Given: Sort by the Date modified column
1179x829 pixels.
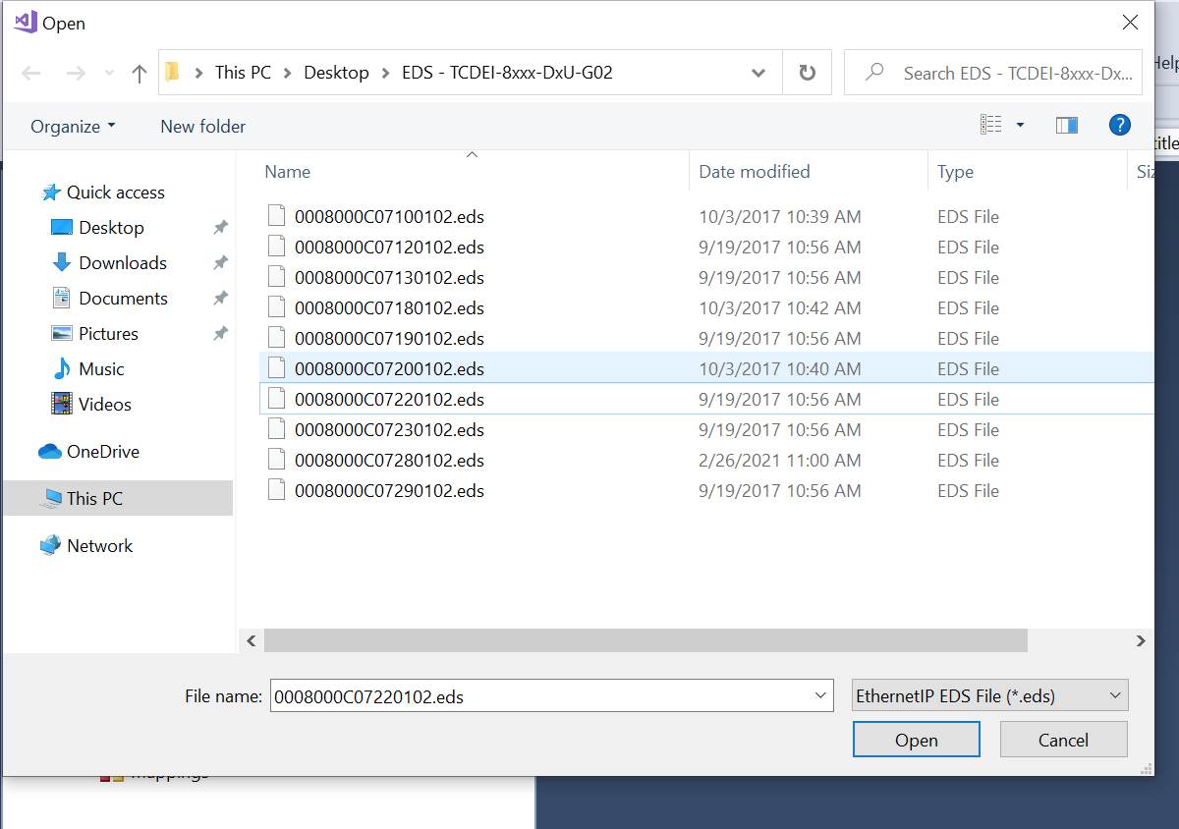Looking at the screenshot, I should pos(754,171).
